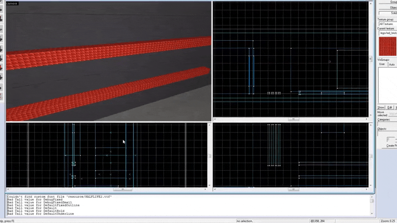Open the Texture group dropdown

coord(387,24)
